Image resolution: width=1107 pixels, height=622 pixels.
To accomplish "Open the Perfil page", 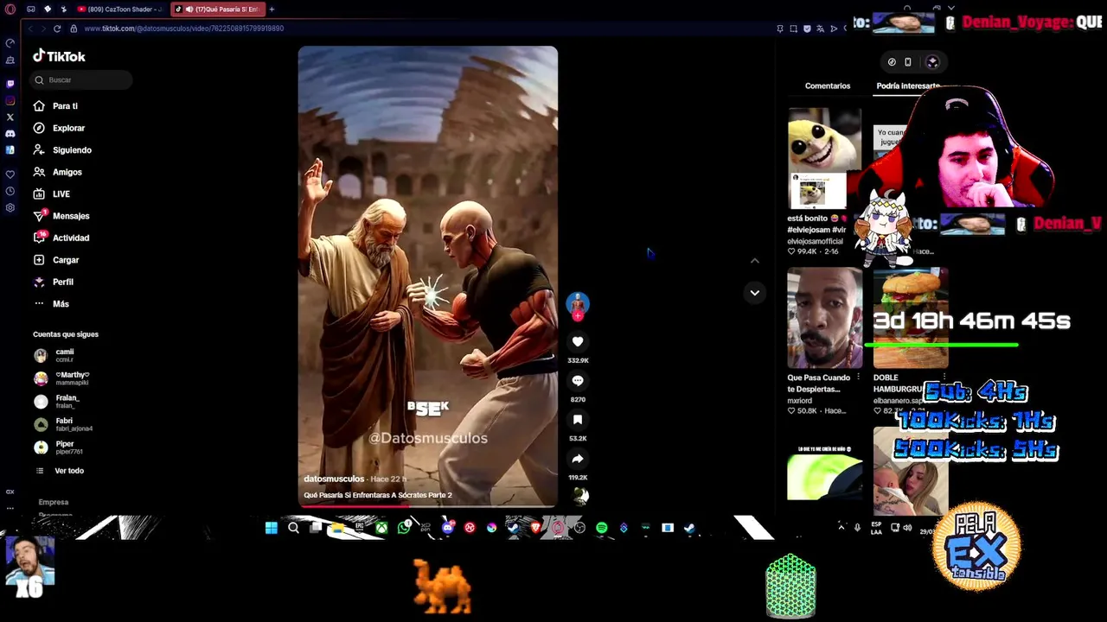I will (54, 282).
